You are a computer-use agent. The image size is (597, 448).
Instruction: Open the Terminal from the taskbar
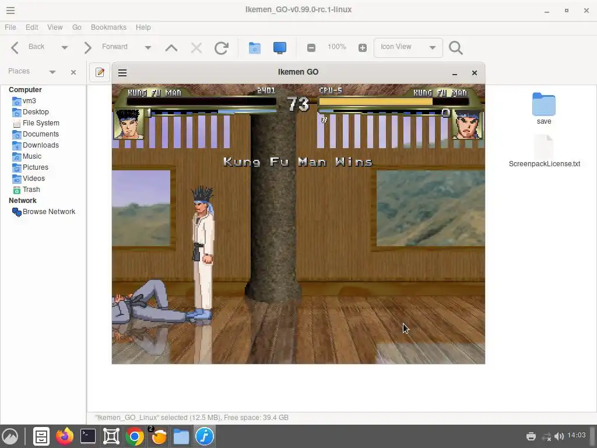tap(88, 436)
